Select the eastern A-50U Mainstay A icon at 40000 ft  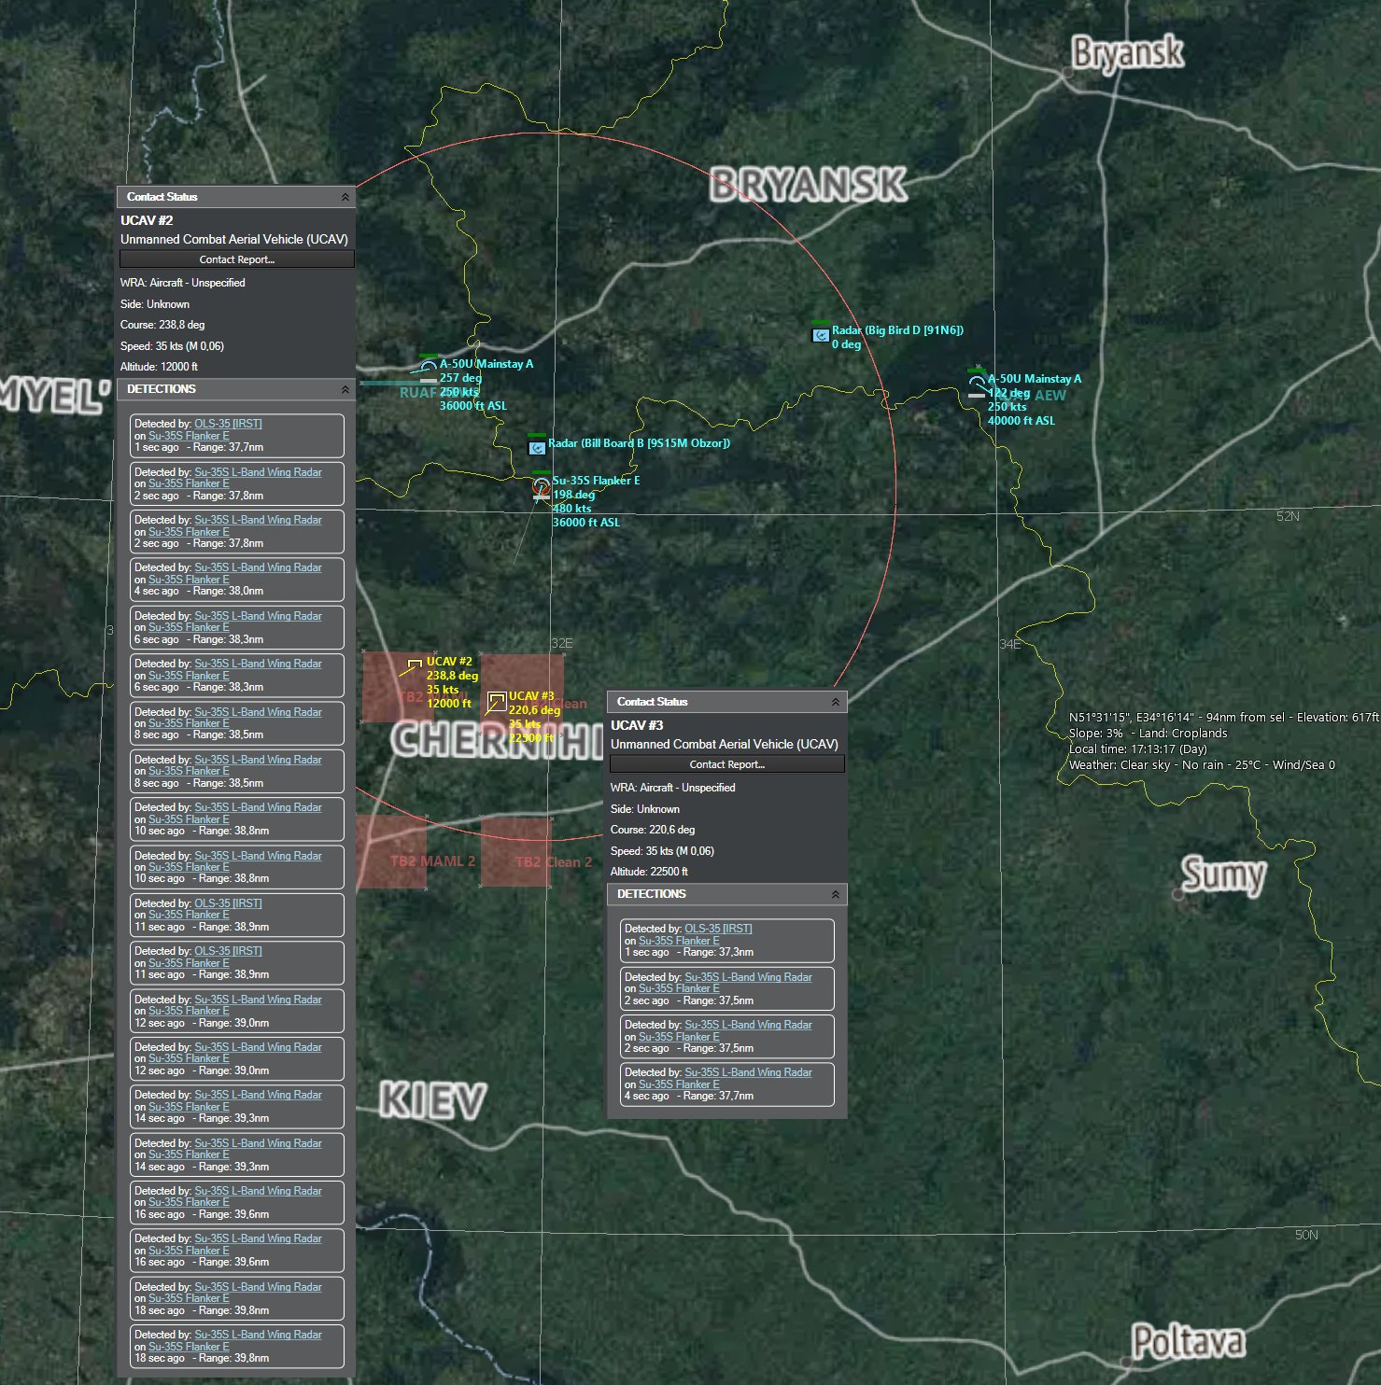[977, 383]
